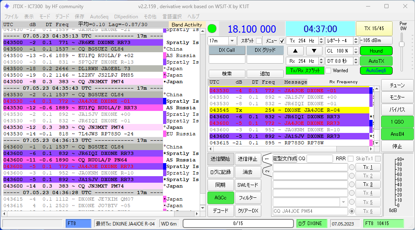Click the Band Activity vertical scrollbar
Viewport: 415px width, 230px height.
pos(203,119)
